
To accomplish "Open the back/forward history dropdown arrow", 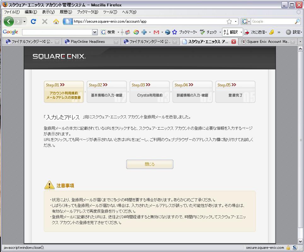I will click(24, 21).
